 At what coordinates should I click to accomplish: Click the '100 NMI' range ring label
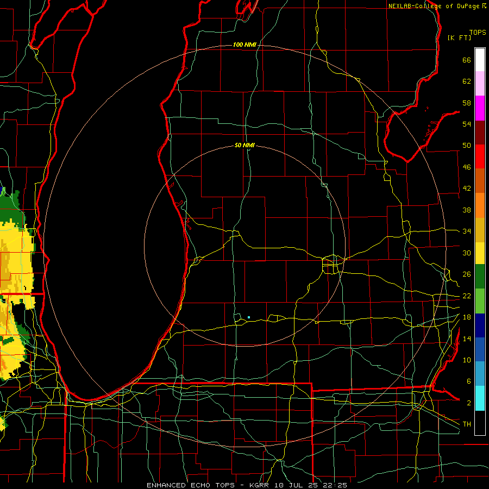pos(244,45)
